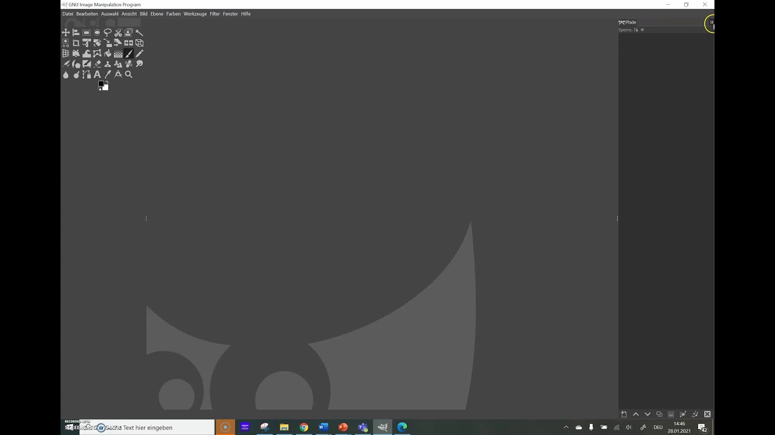Image resolution: width=775 pixels, height=435 pixels.
Task: Switch to the Pfade tab
Action: [627, 22]
